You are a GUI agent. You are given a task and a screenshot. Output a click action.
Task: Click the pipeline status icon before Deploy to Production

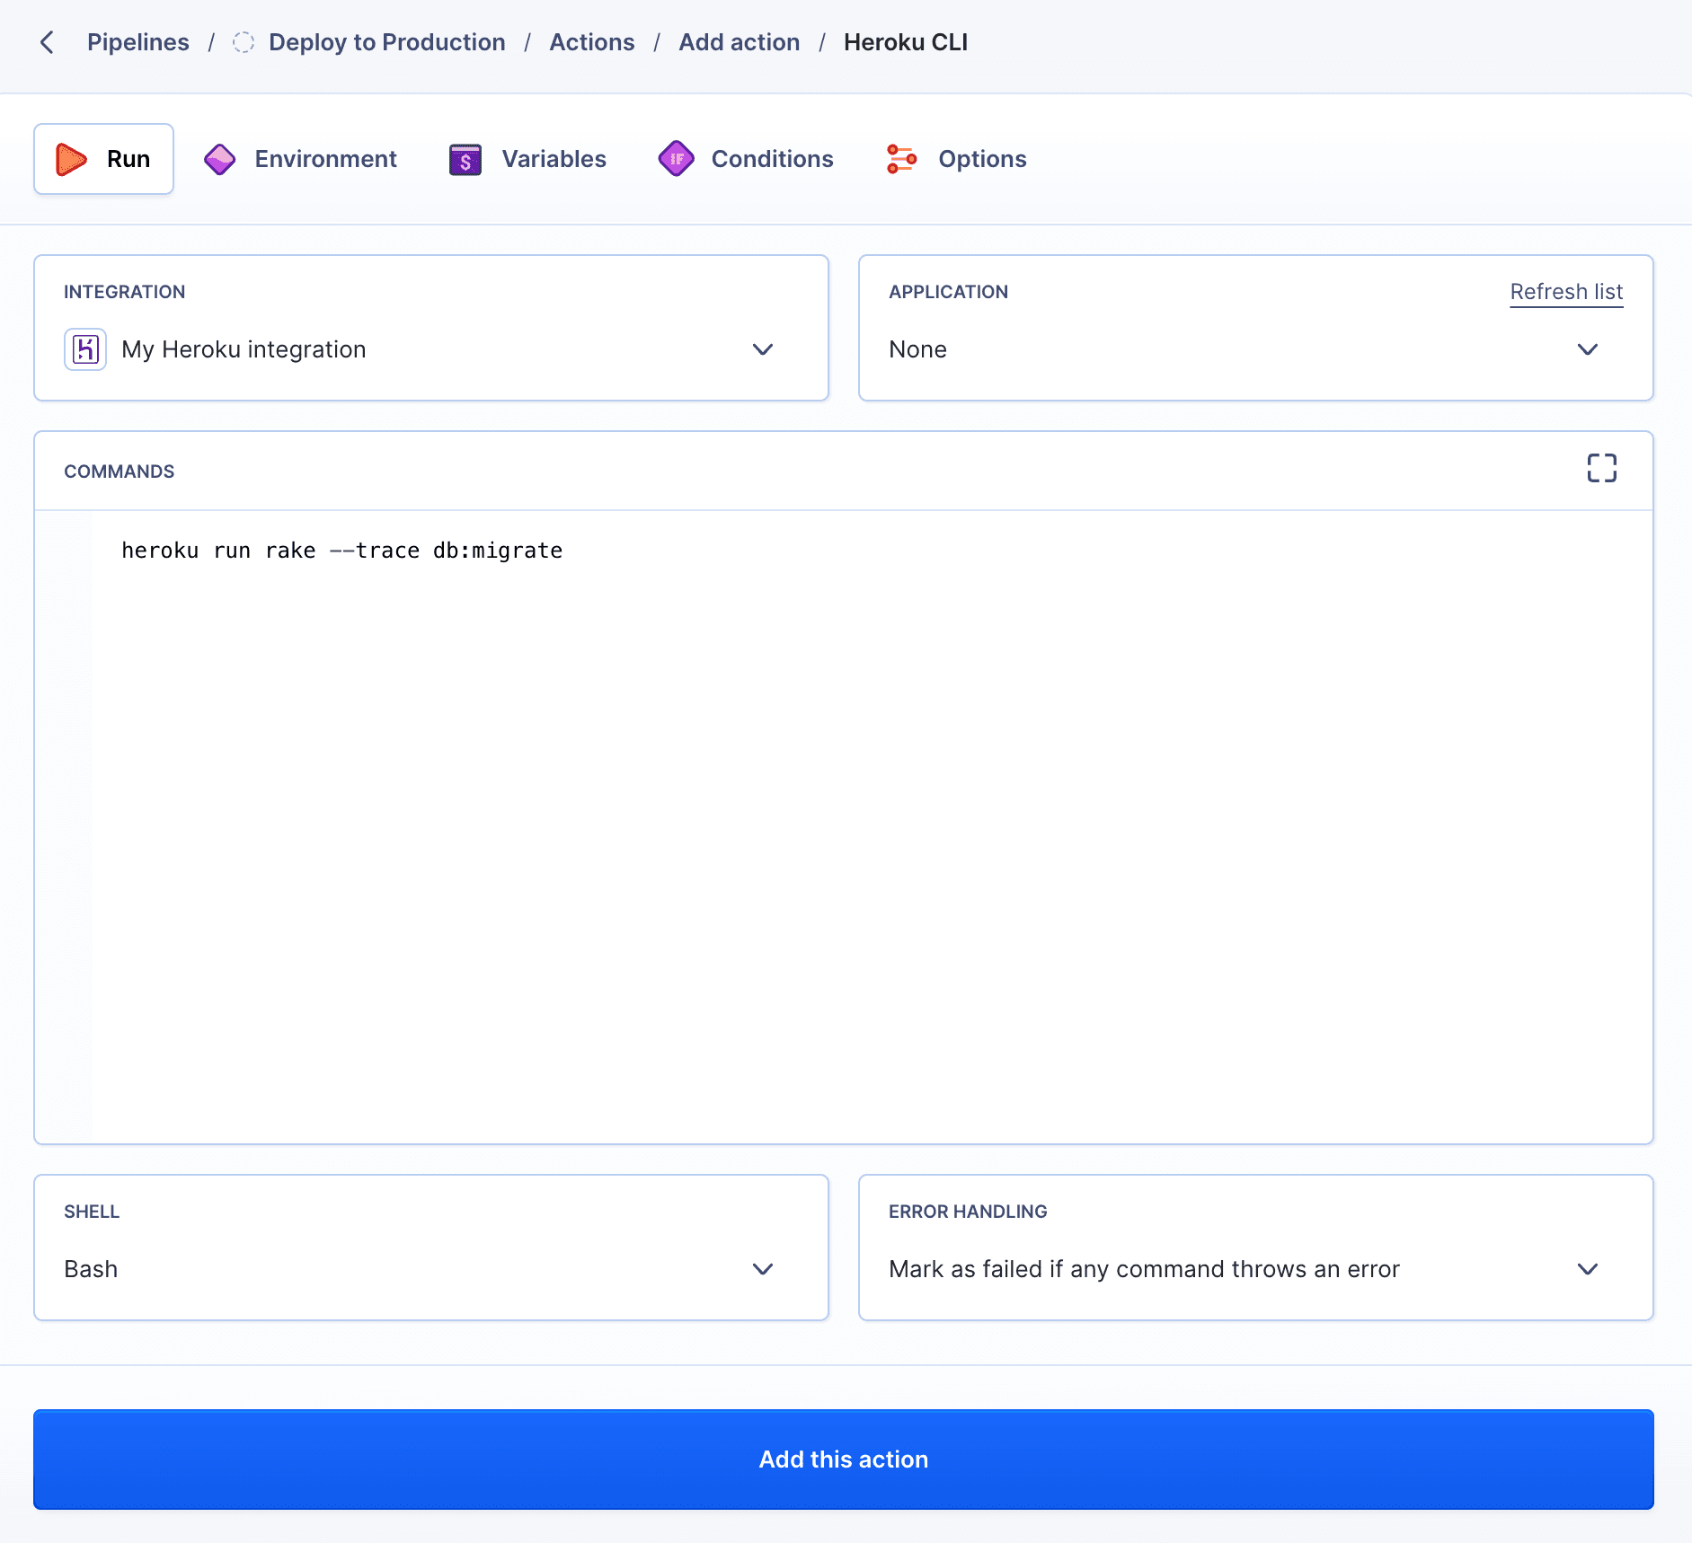(x=243, y=41)
